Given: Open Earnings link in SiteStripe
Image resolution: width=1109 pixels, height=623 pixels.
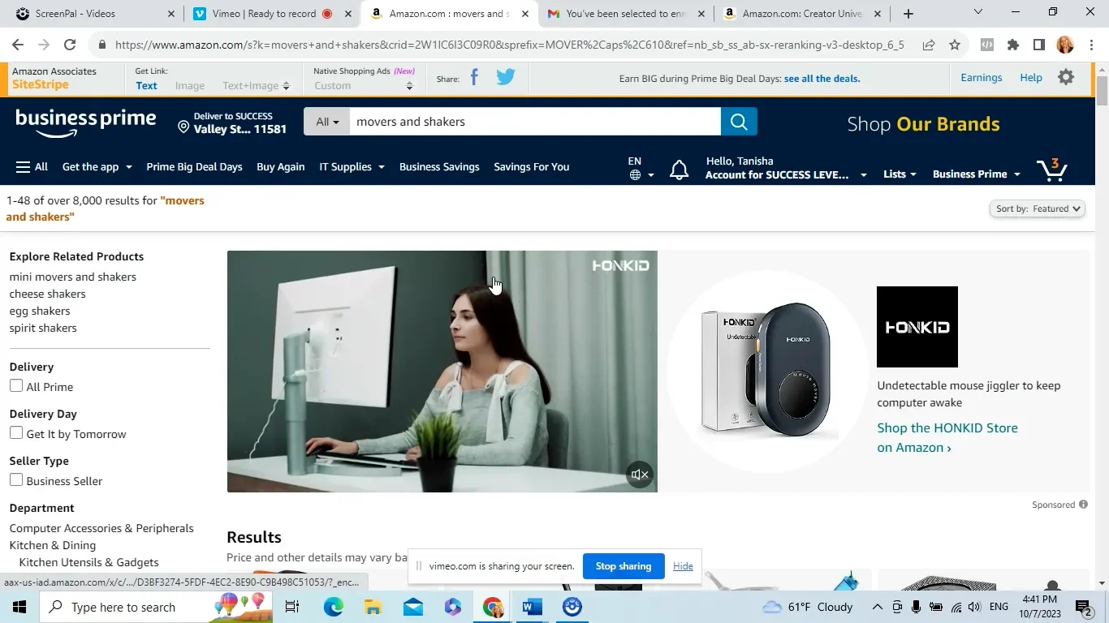Looking at the screenshot, I should point(981,78).
